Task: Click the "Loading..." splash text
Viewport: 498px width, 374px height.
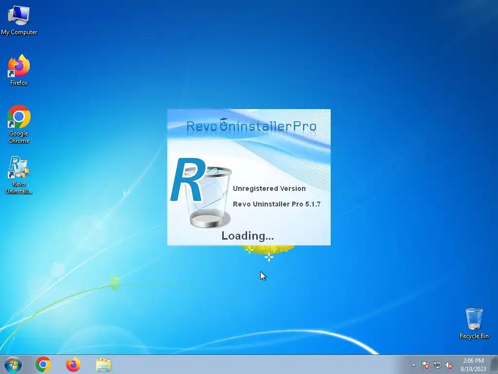Action: (248, 236)
